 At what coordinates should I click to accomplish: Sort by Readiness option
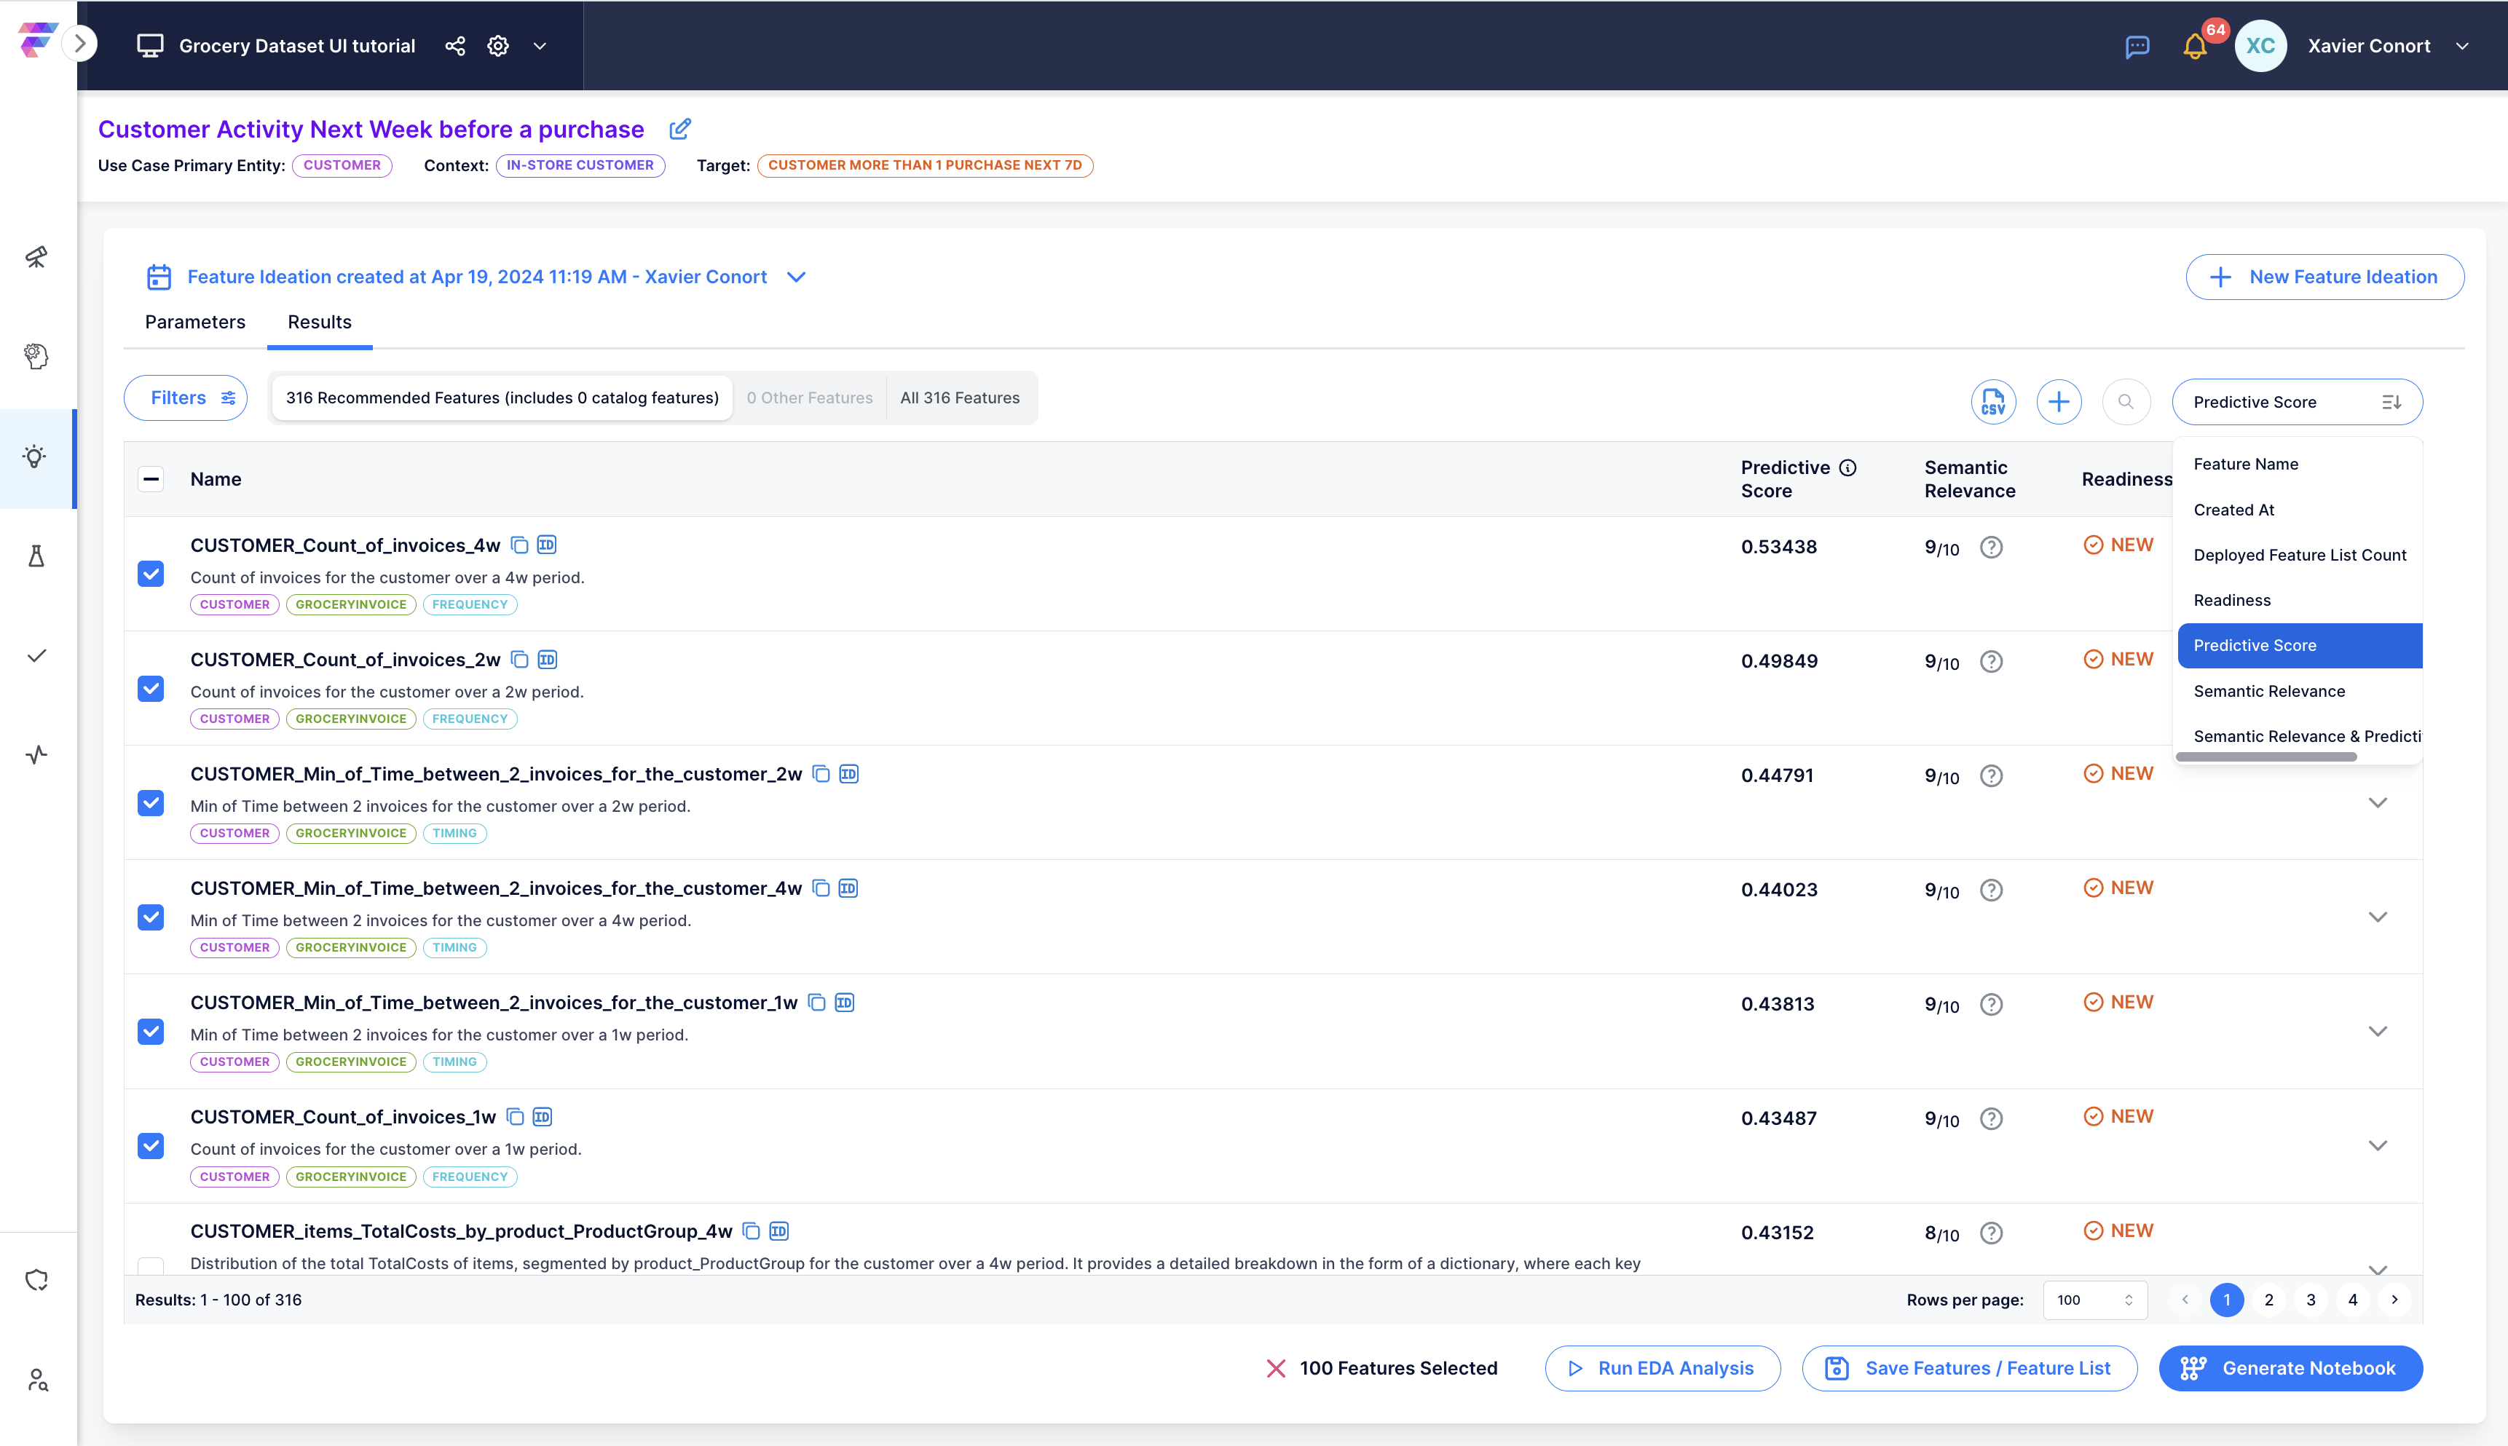tap(2298, 600)
